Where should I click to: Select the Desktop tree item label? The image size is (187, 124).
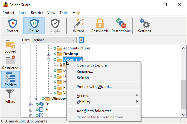[71, 54]
